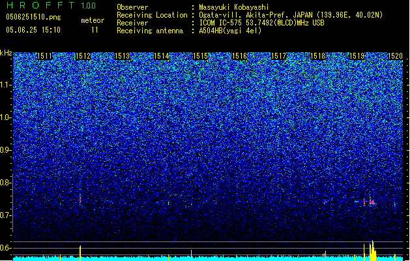The height and width of the screenshot is (261, 410).
Task: Click the tall yellow intensity spike at 1512
Action: 80,253
